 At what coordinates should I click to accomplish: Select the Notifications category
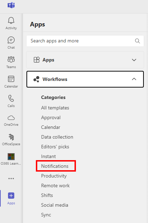click(55, 166)
